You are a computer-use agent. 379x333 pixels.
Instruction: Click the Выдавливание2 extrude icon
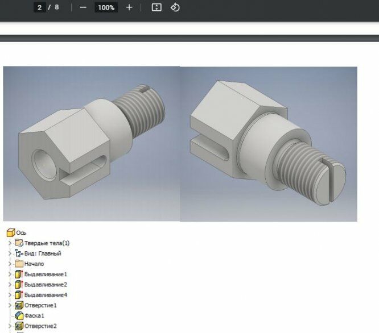point(19,285)
